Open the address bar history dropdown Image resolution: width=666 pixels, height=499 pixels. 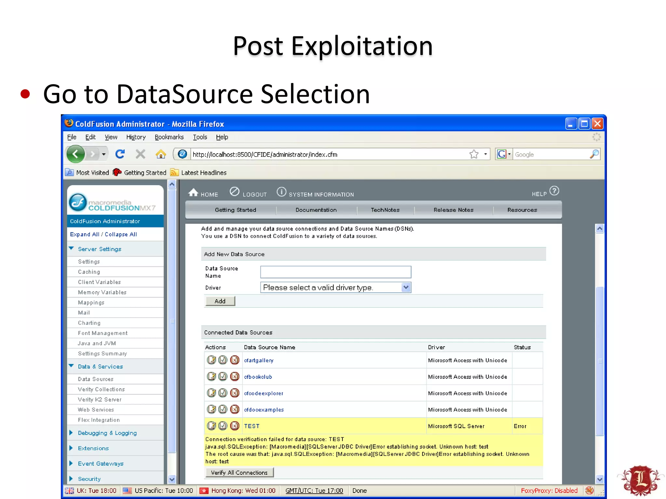[486, 154]
